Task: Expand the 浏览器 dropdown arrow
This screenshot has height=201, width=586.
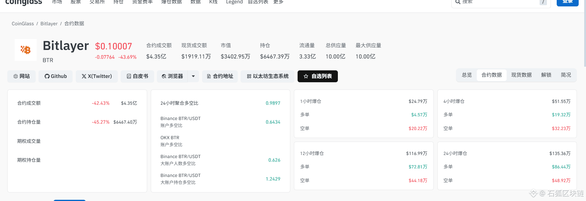Action: point(193,76)
